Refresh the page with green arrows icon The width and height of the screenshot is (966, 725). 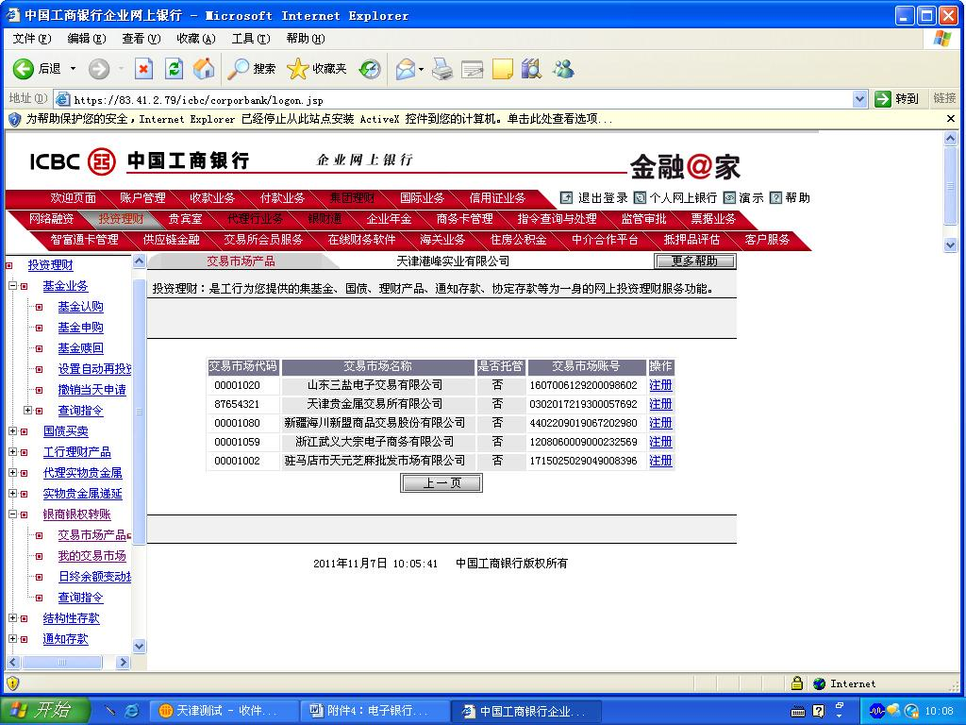point(175,68)
